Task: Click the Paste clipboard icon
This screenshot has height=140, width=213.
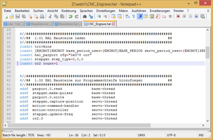Action: click(62, 17)
